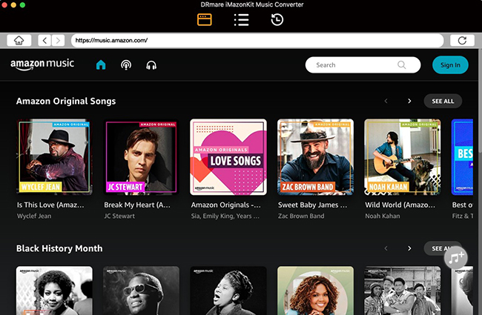Go forward to next page
The image size is (482, 315).
pos(59,40)
